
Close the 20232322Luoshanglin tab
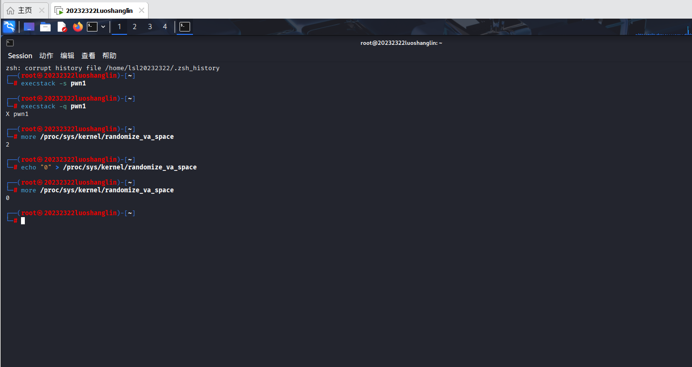[x=141, y=10]
